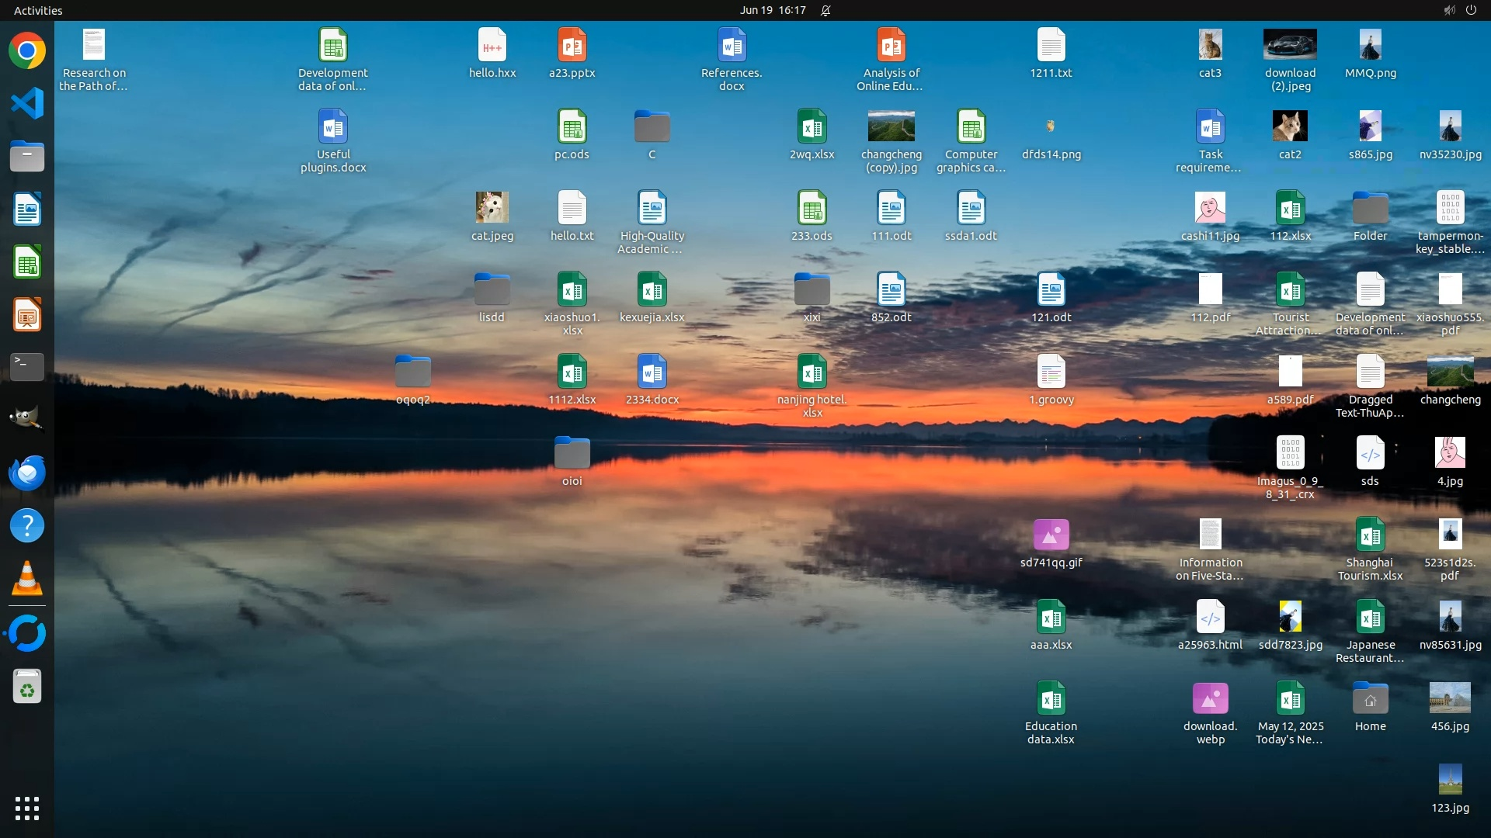The image size is (1491, 838).
Task: Click the muted volume indicator
Action: pyautogui.click(x=1449, y=10)
